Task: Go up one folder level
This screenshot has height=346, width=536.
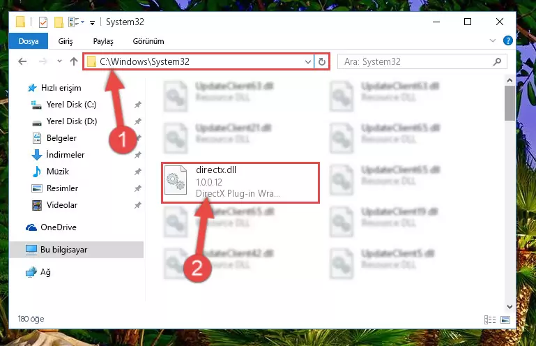Action: point(74,61)
